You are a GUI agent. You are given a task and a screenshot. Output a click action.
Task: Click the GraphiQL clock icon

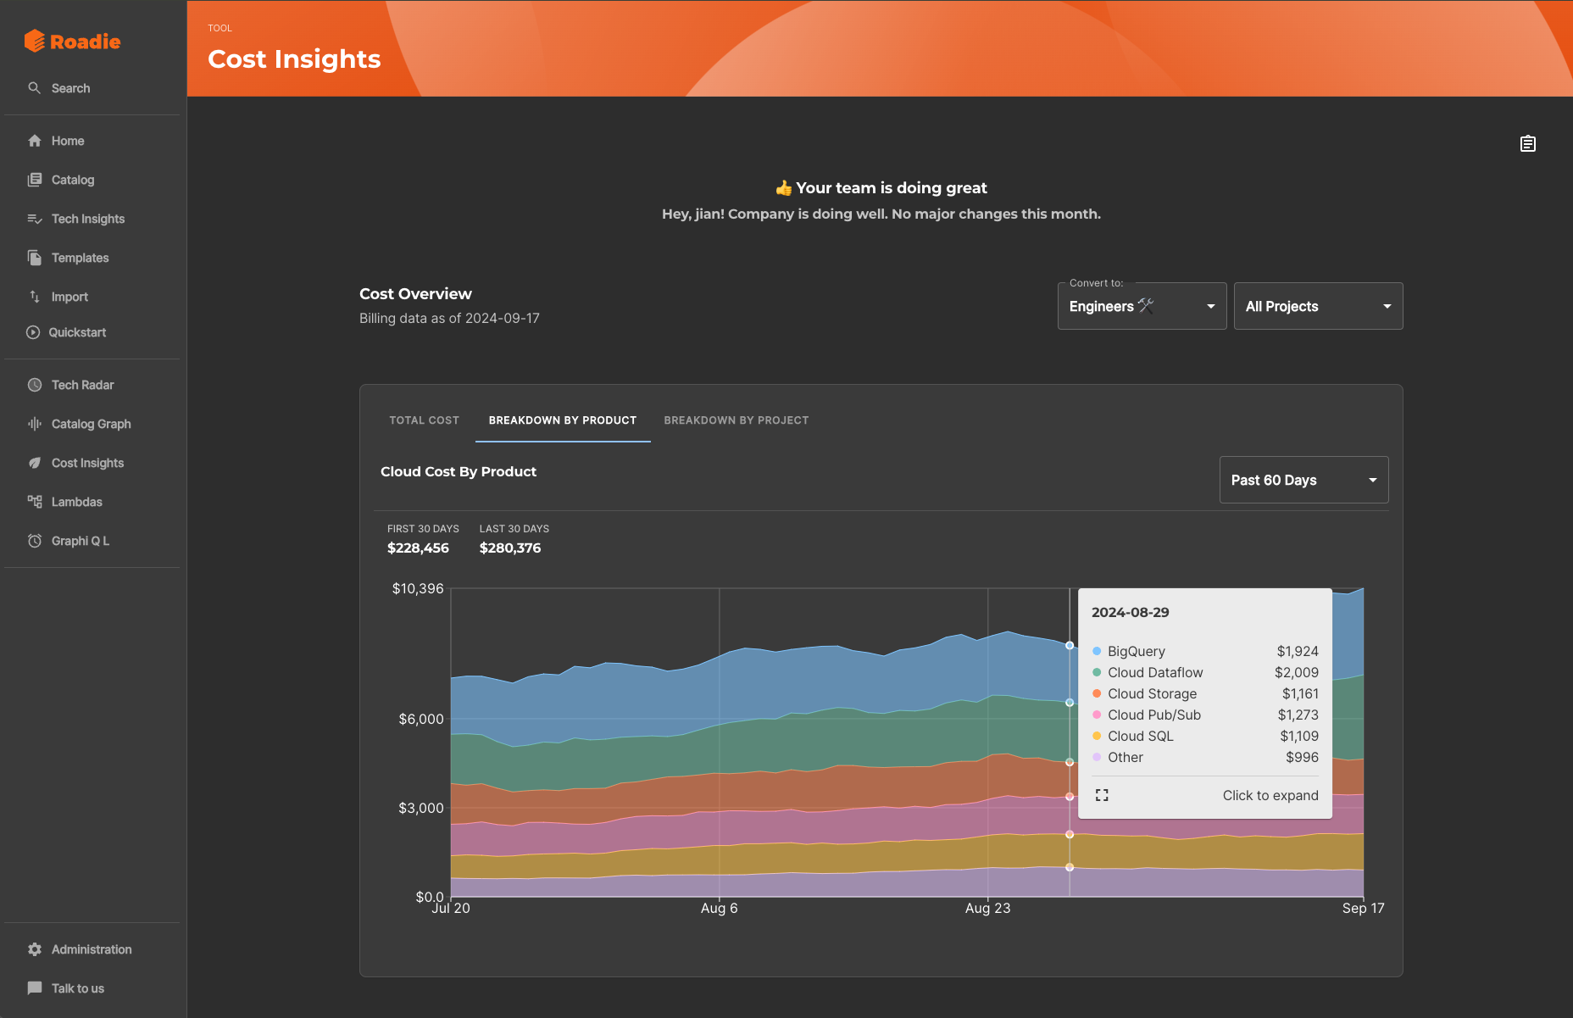[x=35, y=541]
